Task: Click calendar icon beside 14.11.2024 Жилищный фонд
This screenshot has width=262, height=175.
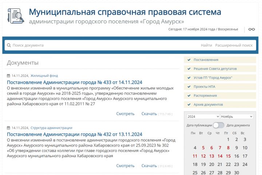Action: pos(8,76)
